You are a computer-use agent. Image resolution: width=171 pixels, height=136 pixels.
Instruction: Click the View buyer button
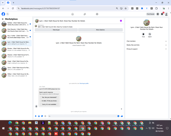(56, 30)
